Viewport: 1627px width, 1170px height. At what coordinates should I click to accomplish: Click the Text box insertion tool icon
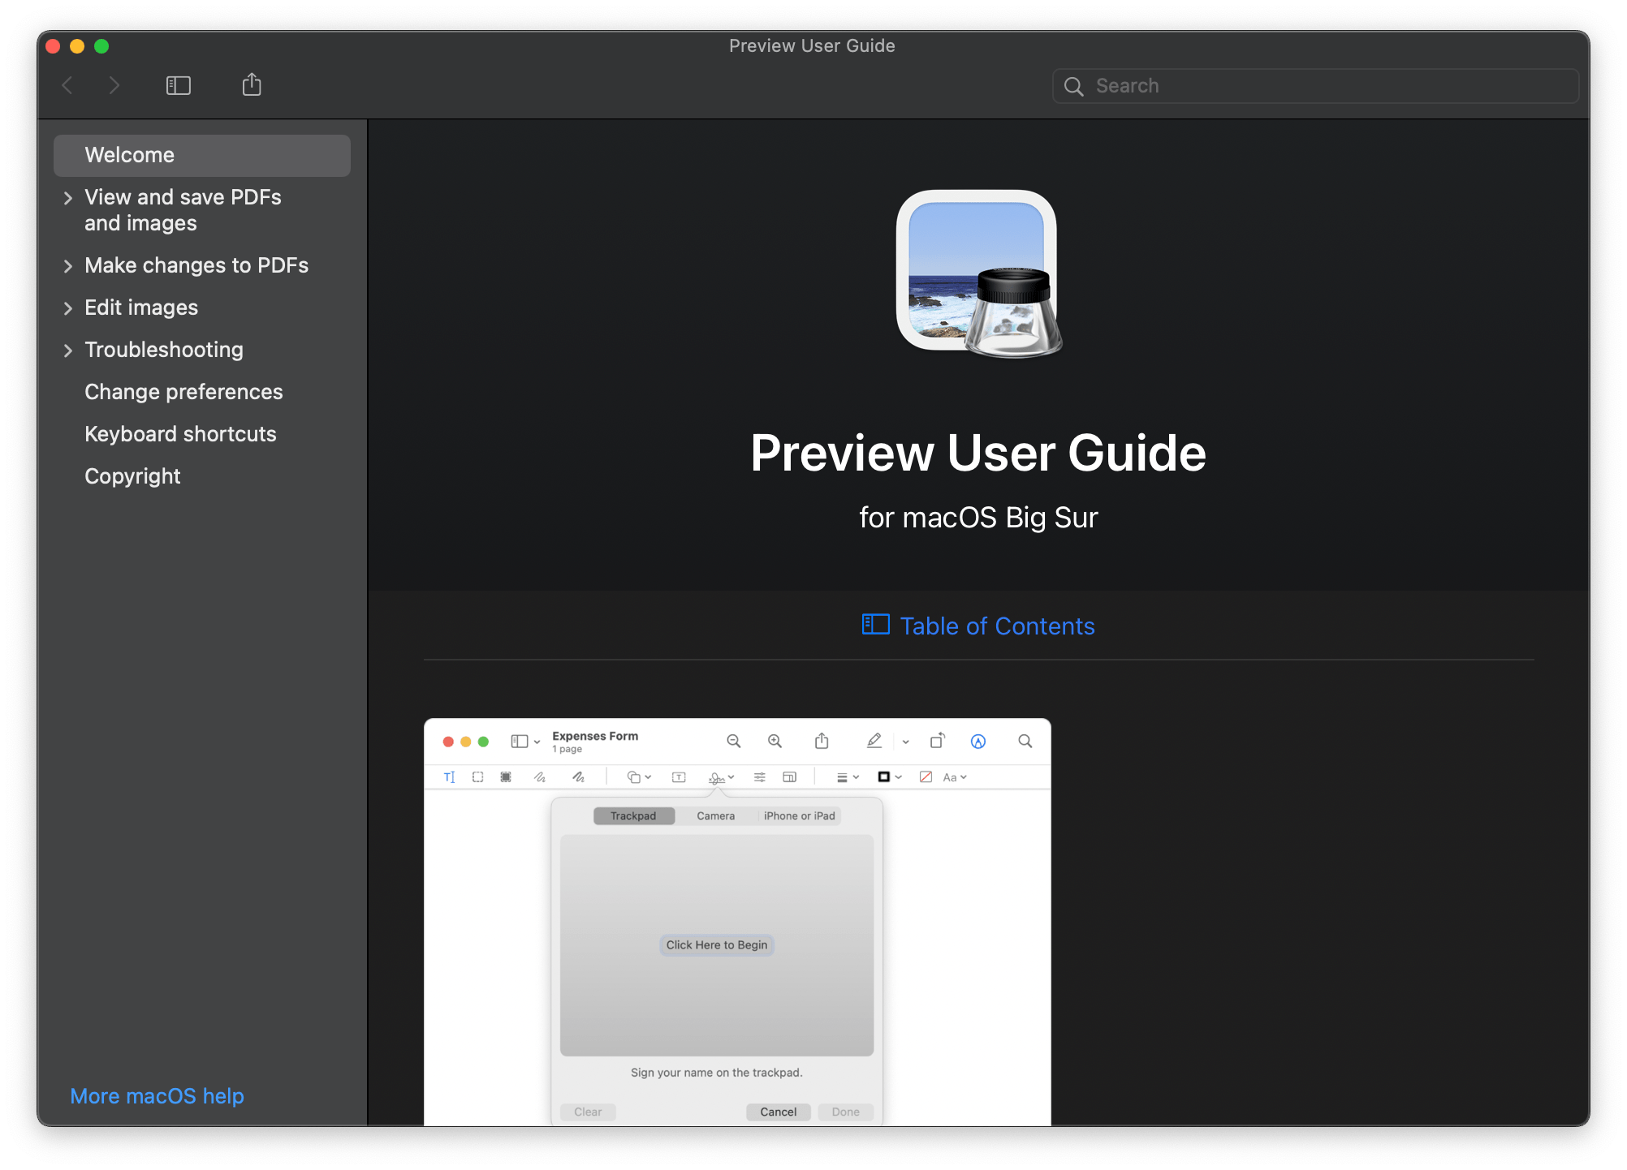tap(680, 777)
